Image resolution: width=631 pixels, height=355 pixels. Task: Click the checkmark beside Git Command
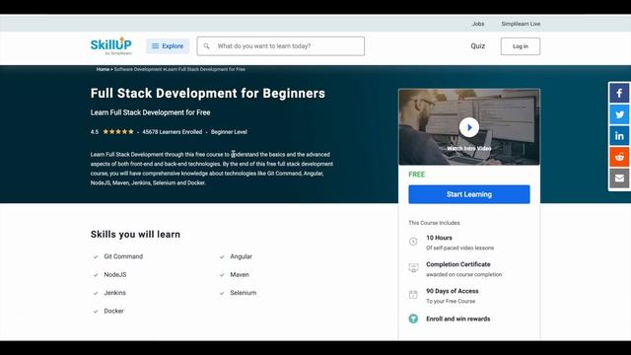pos(96,256)
